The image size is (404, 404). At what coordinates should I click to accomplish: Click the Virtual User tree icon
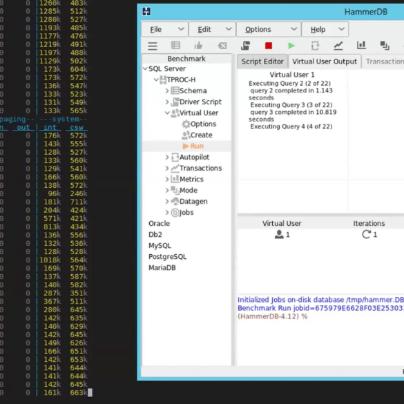tap(175, 113)
